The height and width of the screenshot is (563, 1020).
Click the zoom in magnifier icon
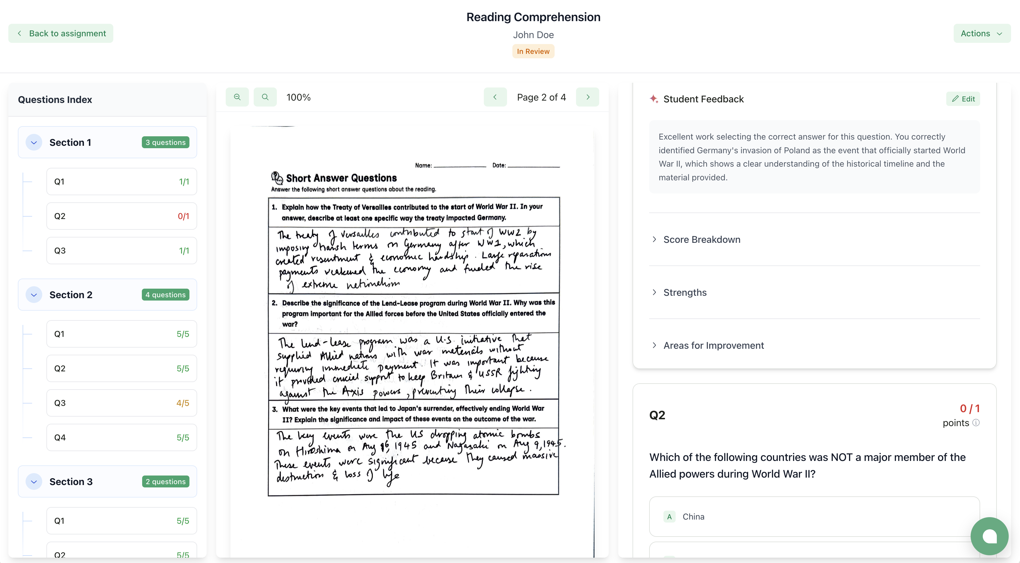(265, 97)
